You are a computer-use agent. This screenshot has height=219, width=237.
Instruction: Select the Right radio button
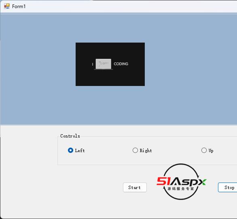click(x=135, y=150)
